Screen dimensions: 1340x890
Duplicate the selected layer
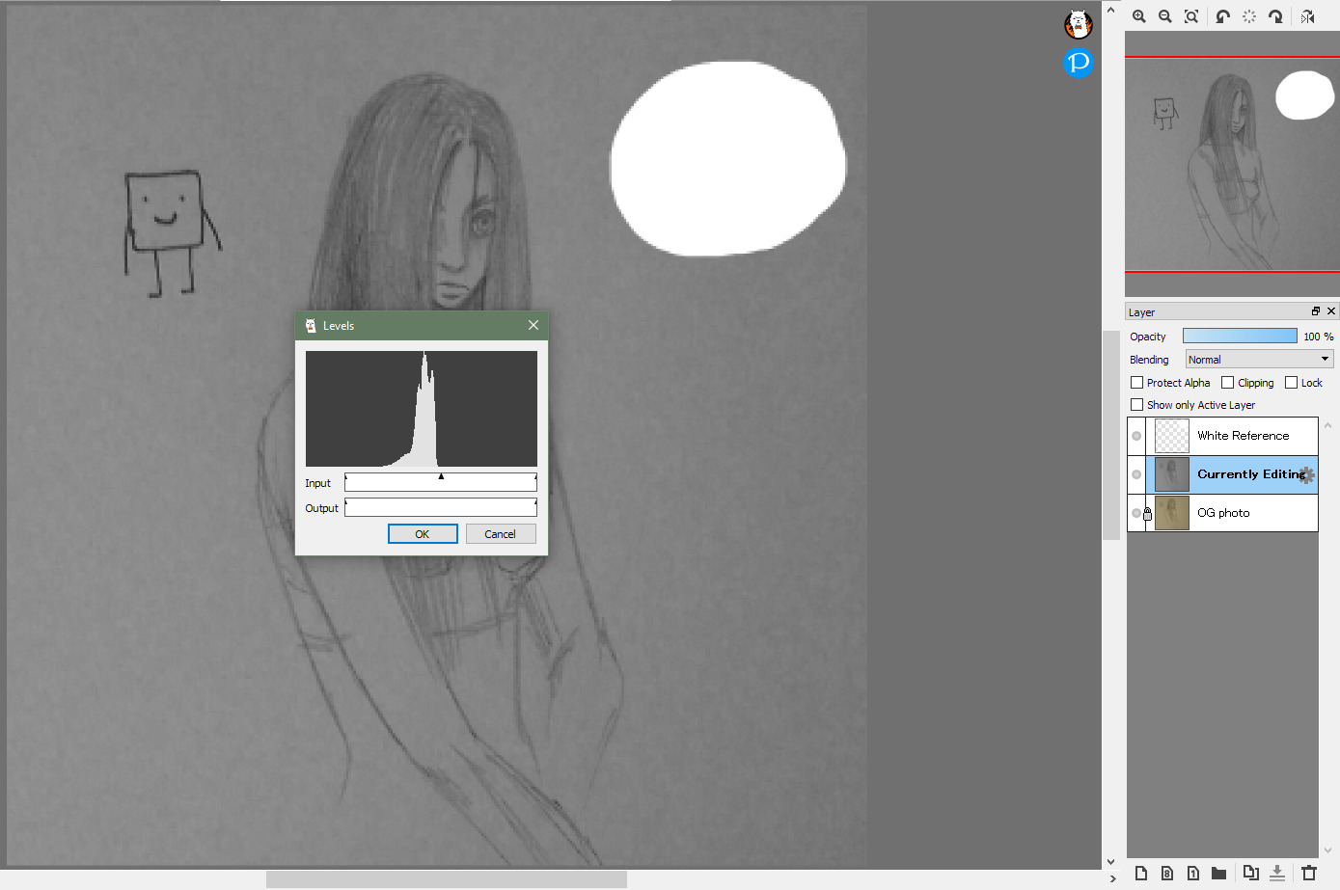click(x=1251, y=873)
